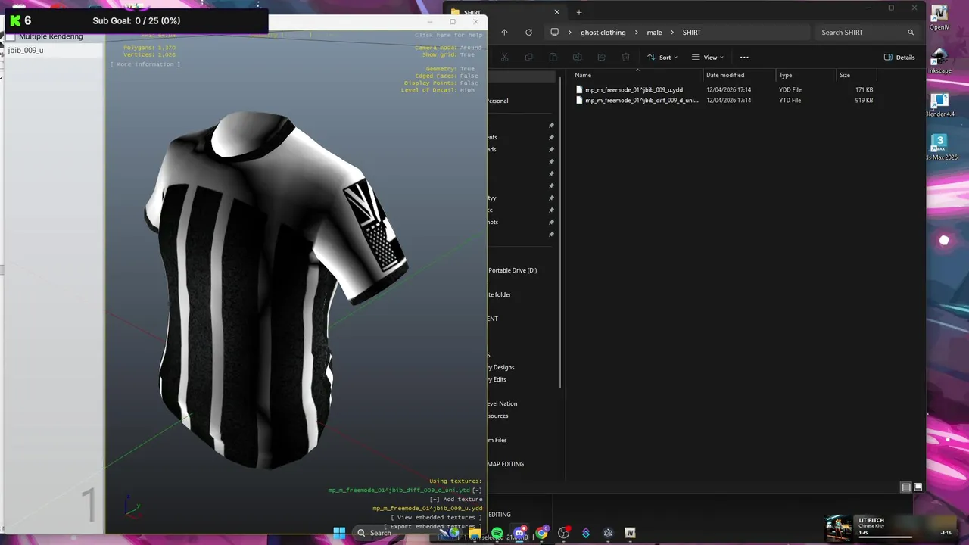
Task: Click LIT BITCH album art thumbnail
Action: tap(838, 528)
